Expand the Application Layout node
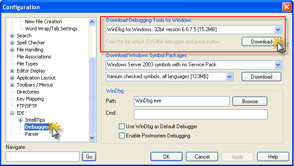Viewport: 294px width, 166px height. point(12,78)
